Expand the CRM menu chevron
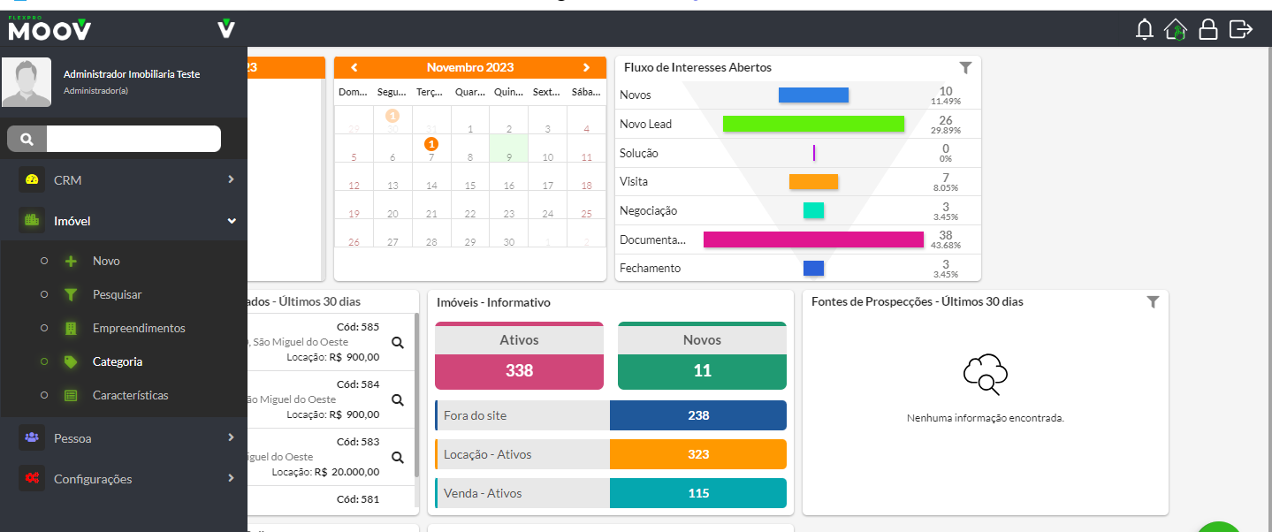Image resolution: width=1272 pixels, height=532 pixels. click(x=231, y=179)
